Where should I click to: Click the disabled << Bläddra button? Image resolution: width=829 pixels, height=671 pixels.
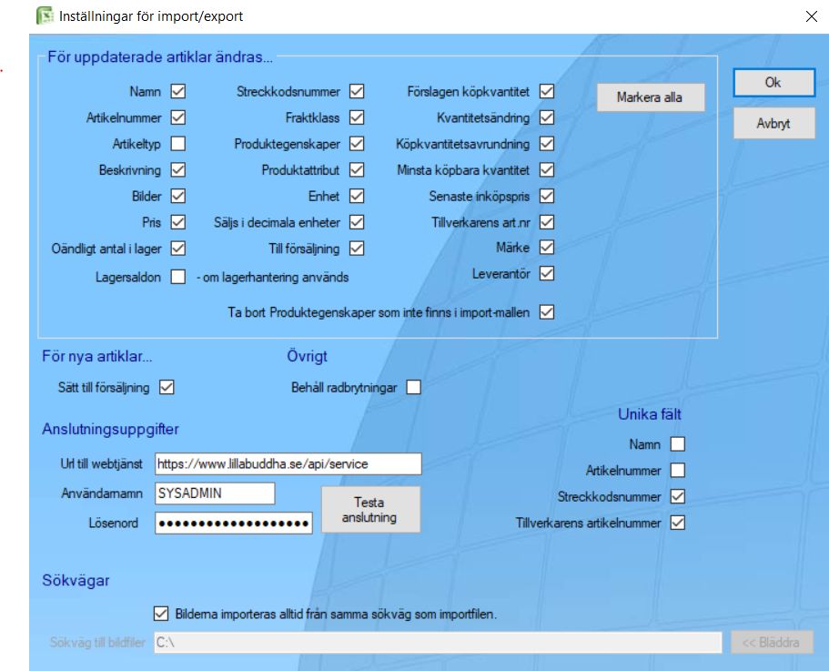click(x=772, y=643)
